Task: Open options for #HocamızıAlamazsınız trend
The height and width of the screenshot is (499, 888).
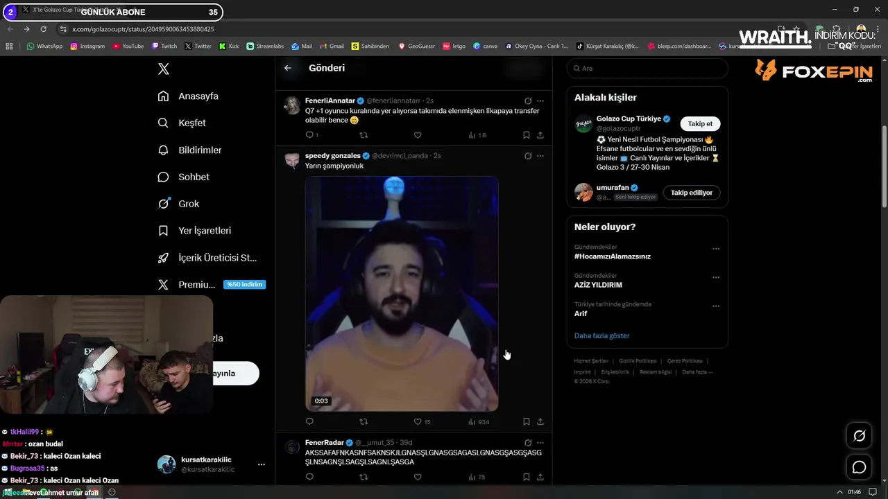Action: 716,248
